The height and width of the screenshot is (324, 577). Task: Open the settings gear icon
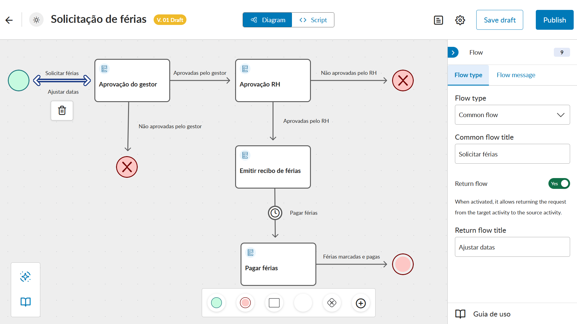click(460, 20)
